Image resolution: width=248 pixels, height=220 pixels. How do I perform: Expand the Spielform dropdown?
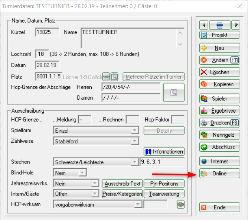tap(135, 130)
